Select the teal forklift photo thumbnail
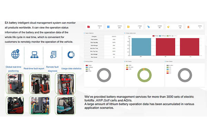 65,106
